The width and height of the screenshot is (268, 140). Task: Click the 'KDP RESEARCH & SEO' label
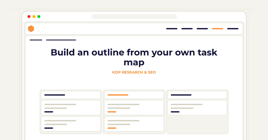[134, 72]
